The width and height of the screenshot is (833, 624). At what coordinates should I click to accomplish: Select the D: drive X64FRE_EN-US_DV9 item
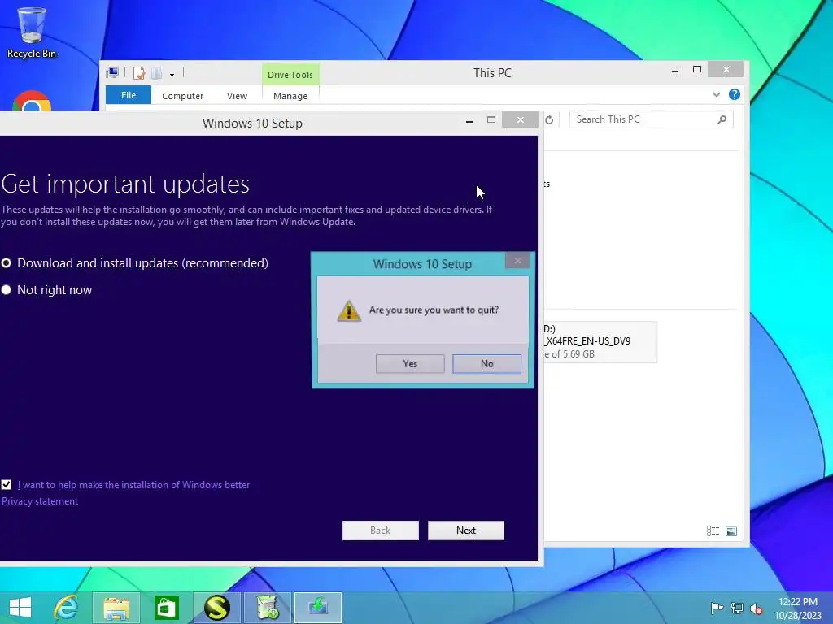pos(600,342)
